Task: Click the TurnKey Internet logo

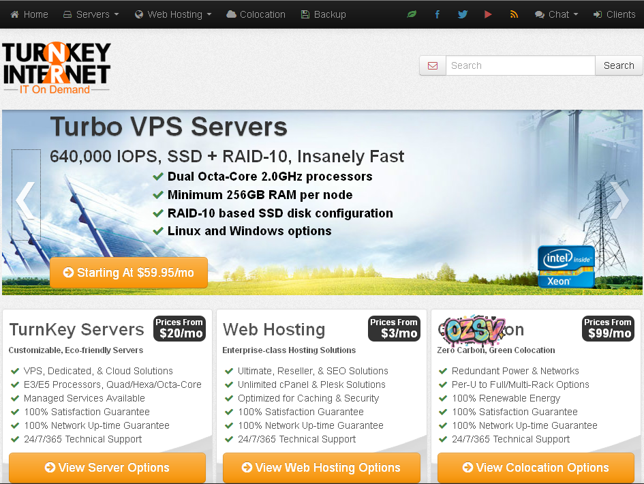Action: [57, 68]
